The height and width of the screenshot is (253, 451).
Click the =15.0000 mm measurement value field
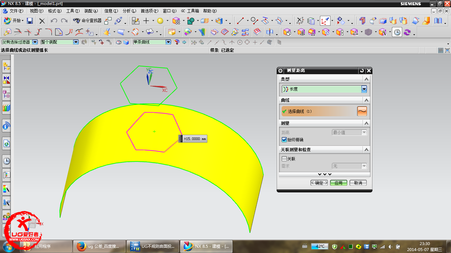pos(195,139)
